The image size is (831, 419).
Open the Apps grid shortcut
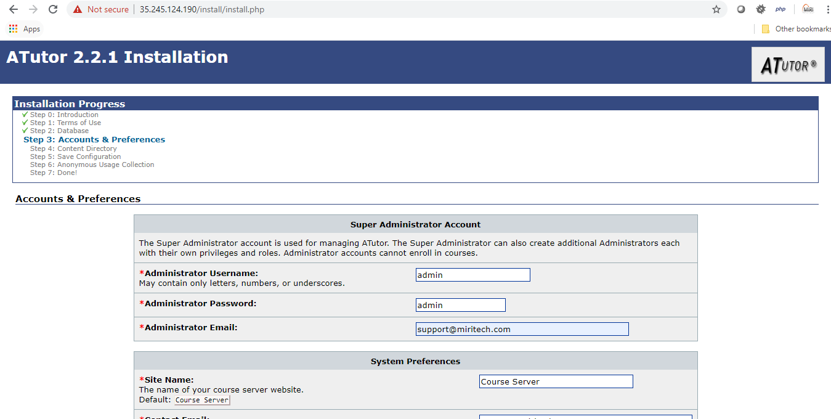click(x=14, y=29)
